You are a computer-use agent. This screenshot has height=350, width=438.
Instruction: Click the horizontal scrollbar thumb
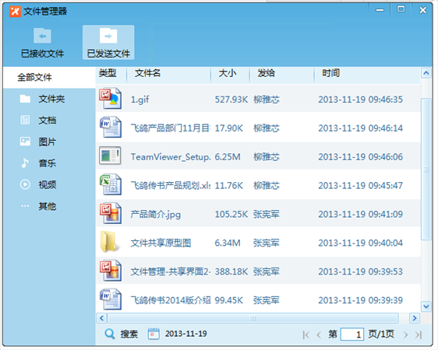click(253, 318)
